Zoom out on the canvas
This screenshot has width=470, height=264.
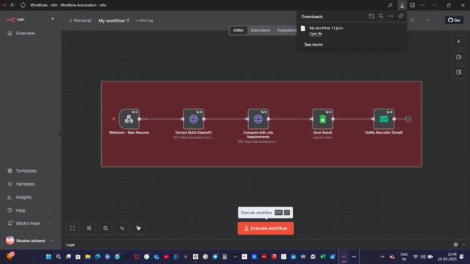[106, 228]
